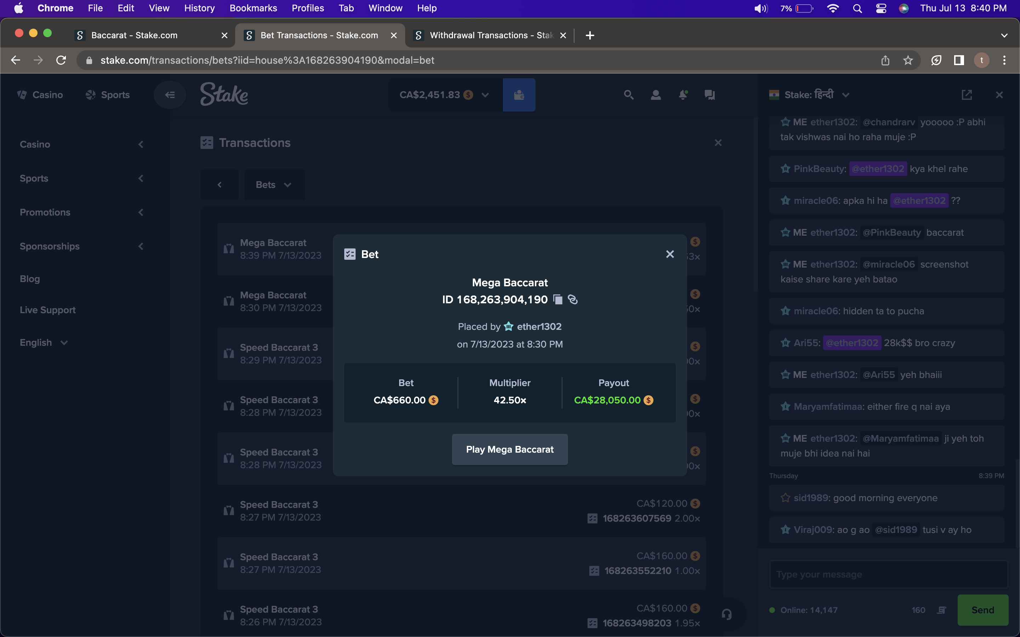Click the volume icon in menu bar
Screen dimensions: 1020x637
pyautogui.click(x=761, y=8)
